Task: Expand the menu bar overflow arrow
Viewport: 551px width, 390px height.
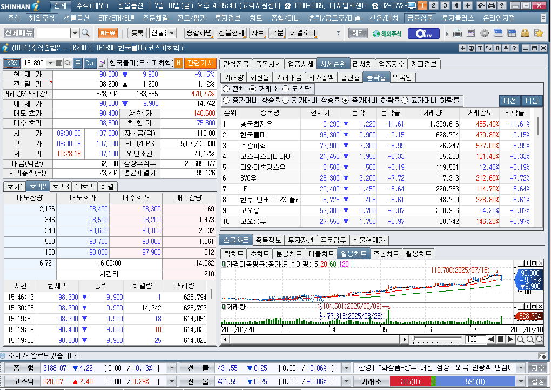Action: coord(543,18)
